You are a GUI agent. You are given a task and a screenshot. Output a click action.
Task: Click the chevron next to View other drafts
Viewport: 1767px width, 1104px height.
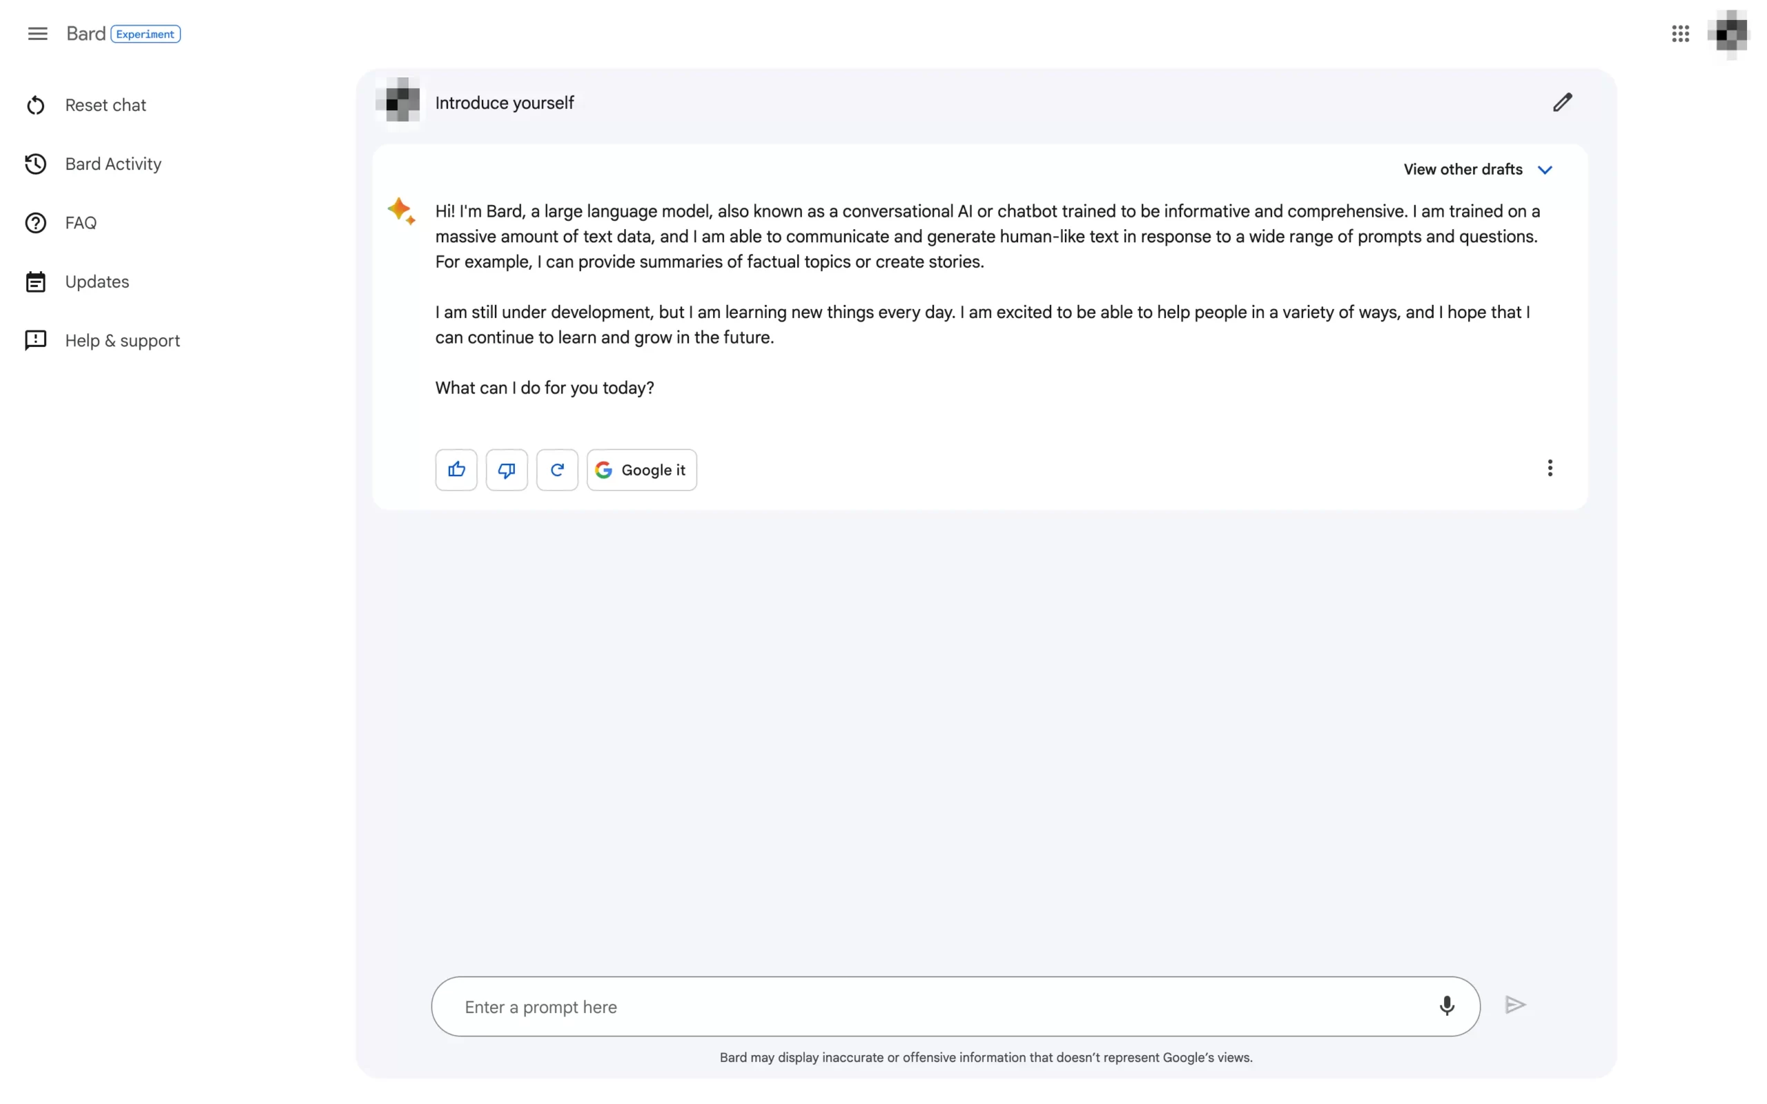pos(1544,170)
